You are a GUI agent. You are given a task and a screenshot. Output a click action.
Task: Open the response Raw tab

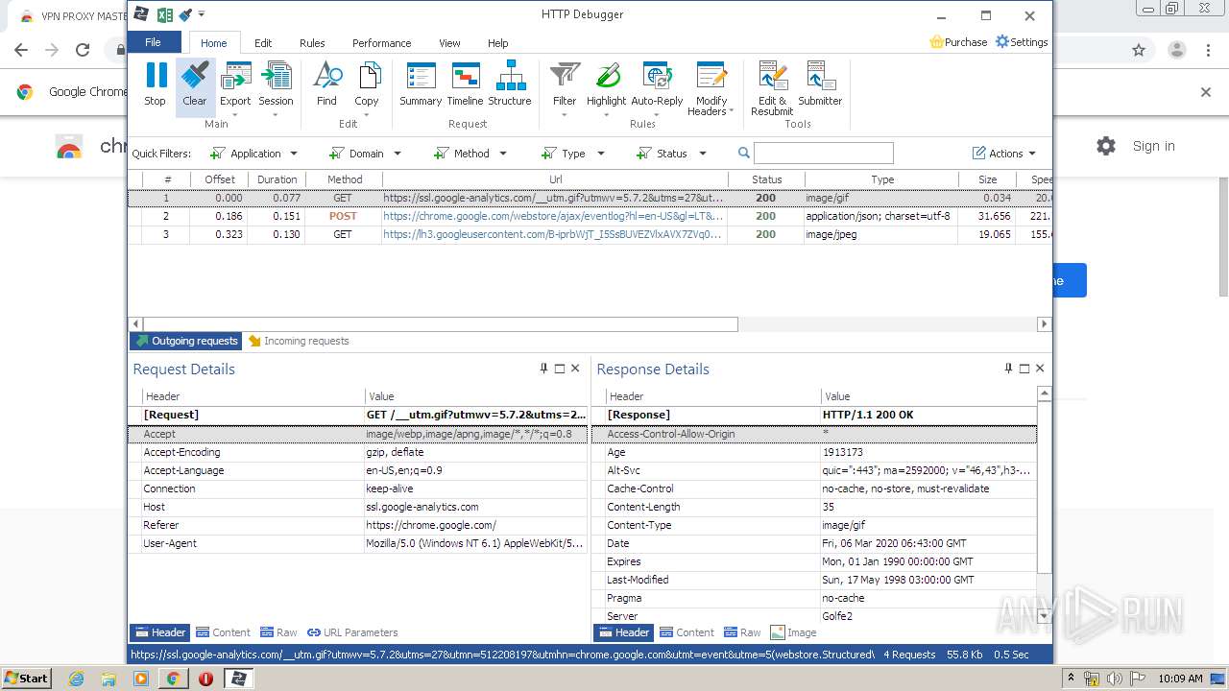tap(742, 632)
